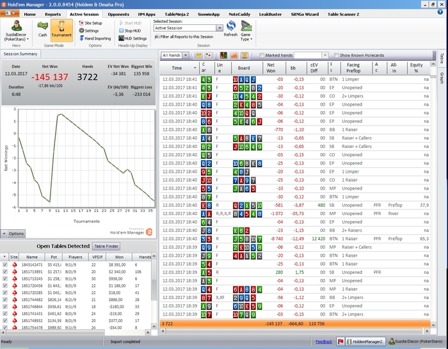Select the Cash game mode icon
Viewport: 448px width, 349px height.
coord(42,29)
